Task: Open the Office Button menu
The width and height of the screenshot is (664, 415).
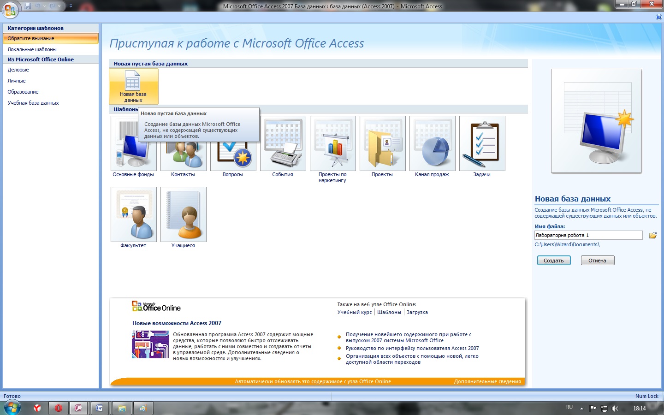Action: tap(10, 10)
